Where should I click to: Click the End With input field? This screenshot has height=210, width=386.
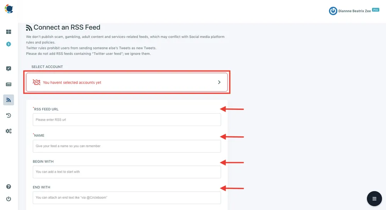click(x=127, y=198)
